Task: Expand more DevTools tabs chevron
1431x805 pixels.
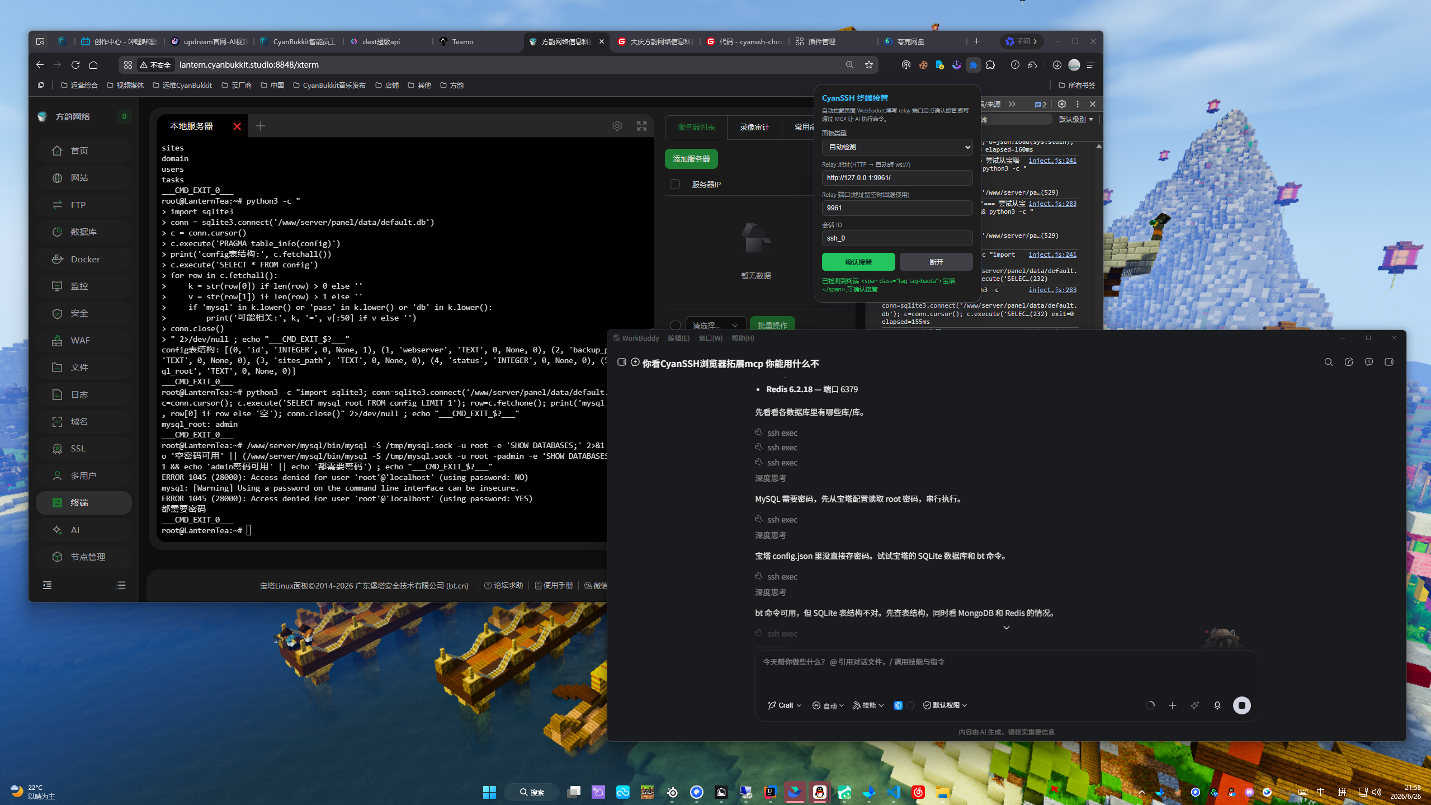Action: pyautogui.click(x=1012, y=104)
